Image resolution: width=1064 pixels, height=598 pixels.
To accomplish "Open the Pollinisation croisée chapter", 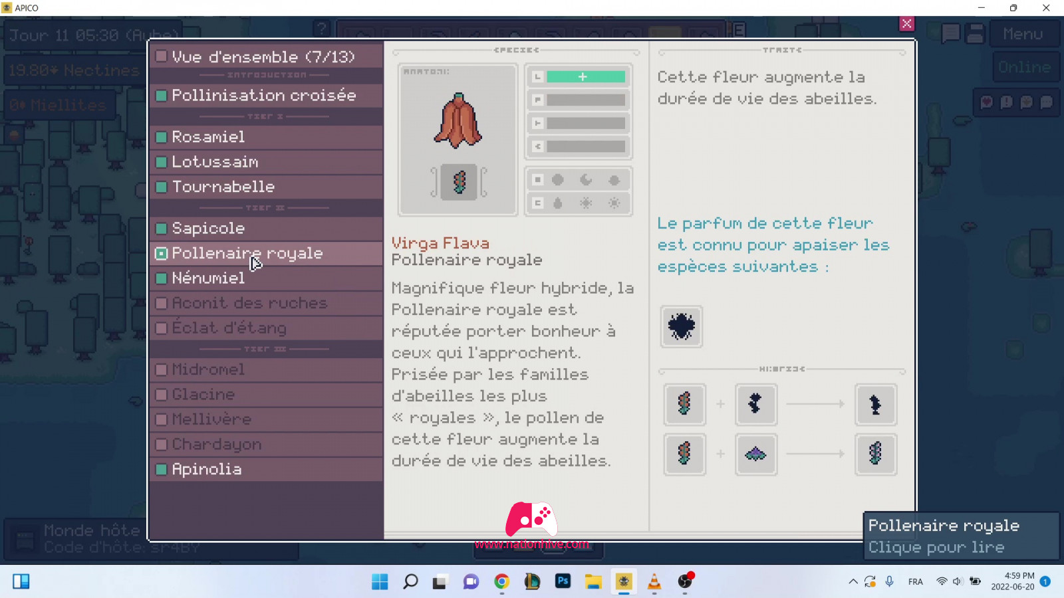I will coord(267,95).
